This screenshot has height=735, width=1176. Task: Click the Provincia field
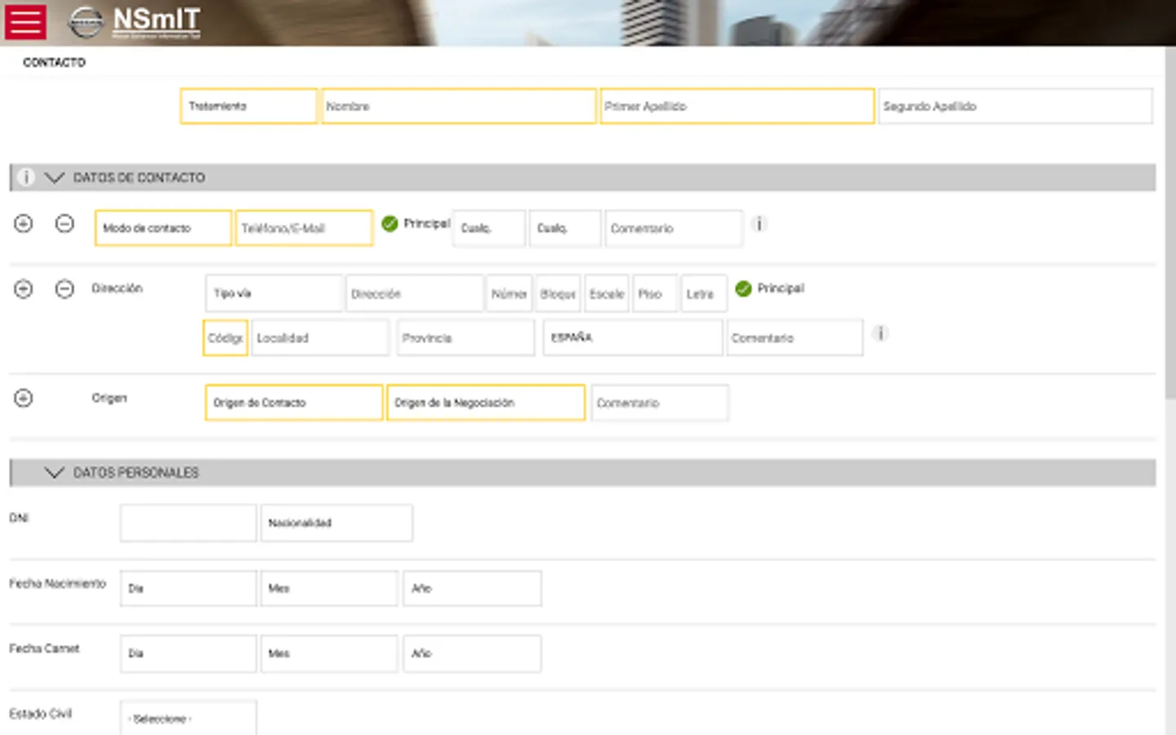[x=465, y=338]
